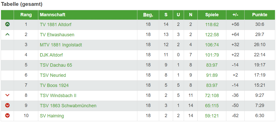Image resolution: width=278 pixels, height=126 pixels.
Task: Open the TV 1881 Altdorf team link
Action: click(55, 25)
